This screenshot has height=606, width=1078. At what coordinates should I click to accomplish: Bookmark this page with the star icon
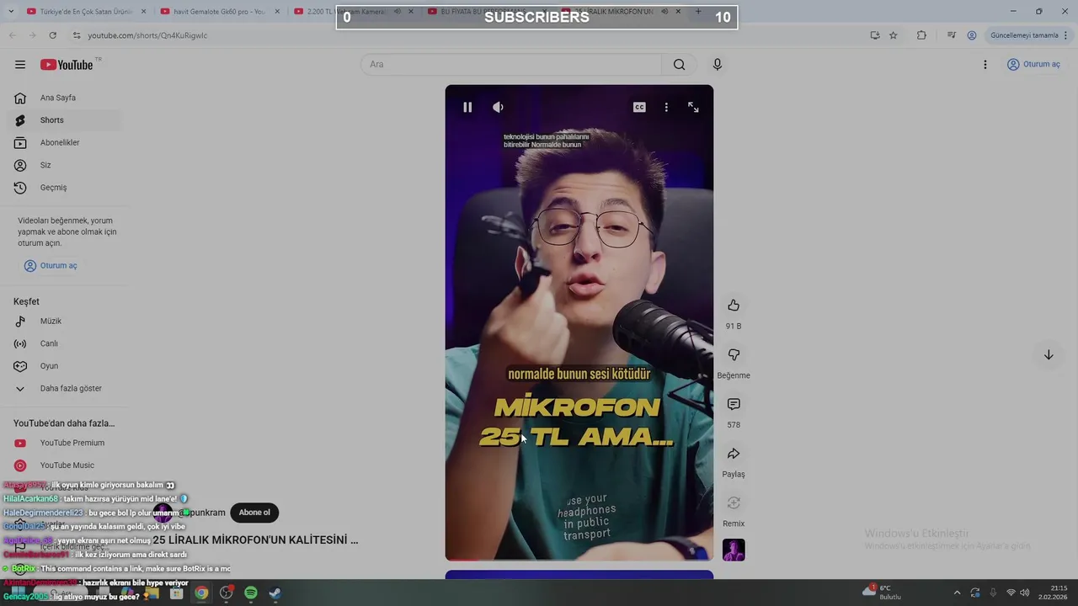[x=894, y=35]
